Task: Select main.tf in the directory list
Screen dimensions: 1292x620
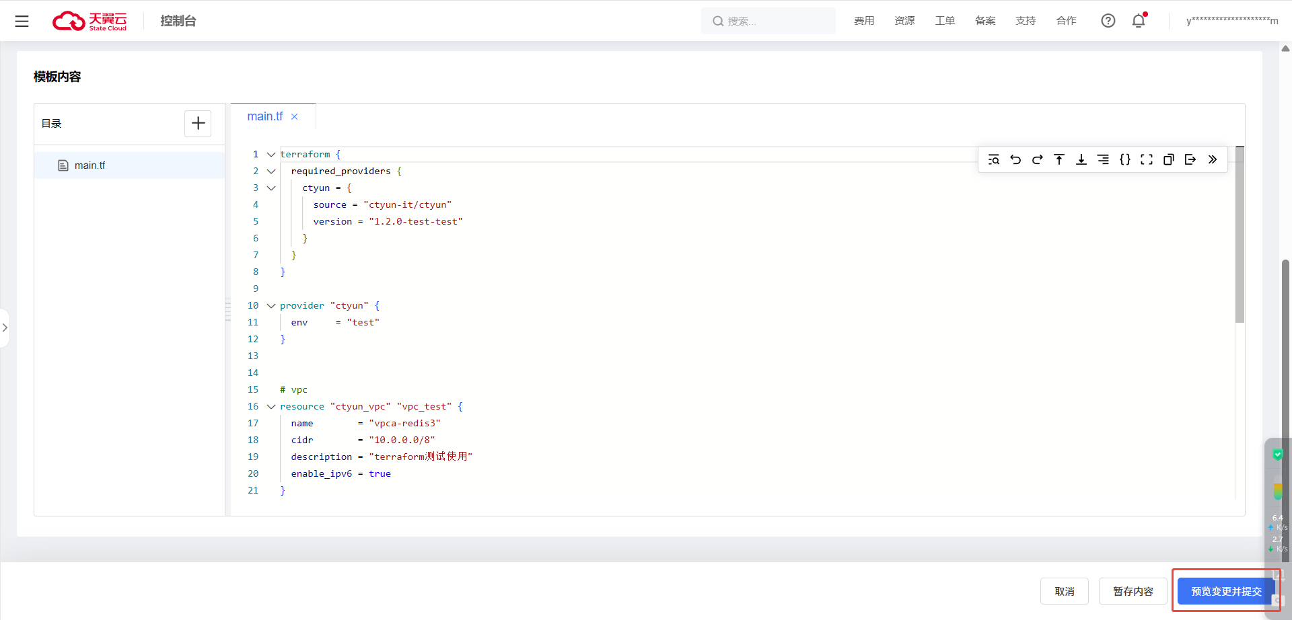Action: pos(89,165)
